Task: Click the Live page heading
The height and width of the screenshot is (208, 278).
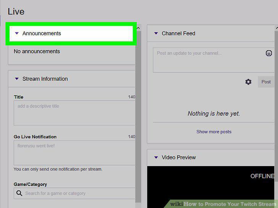Action: tap(16, 12)
